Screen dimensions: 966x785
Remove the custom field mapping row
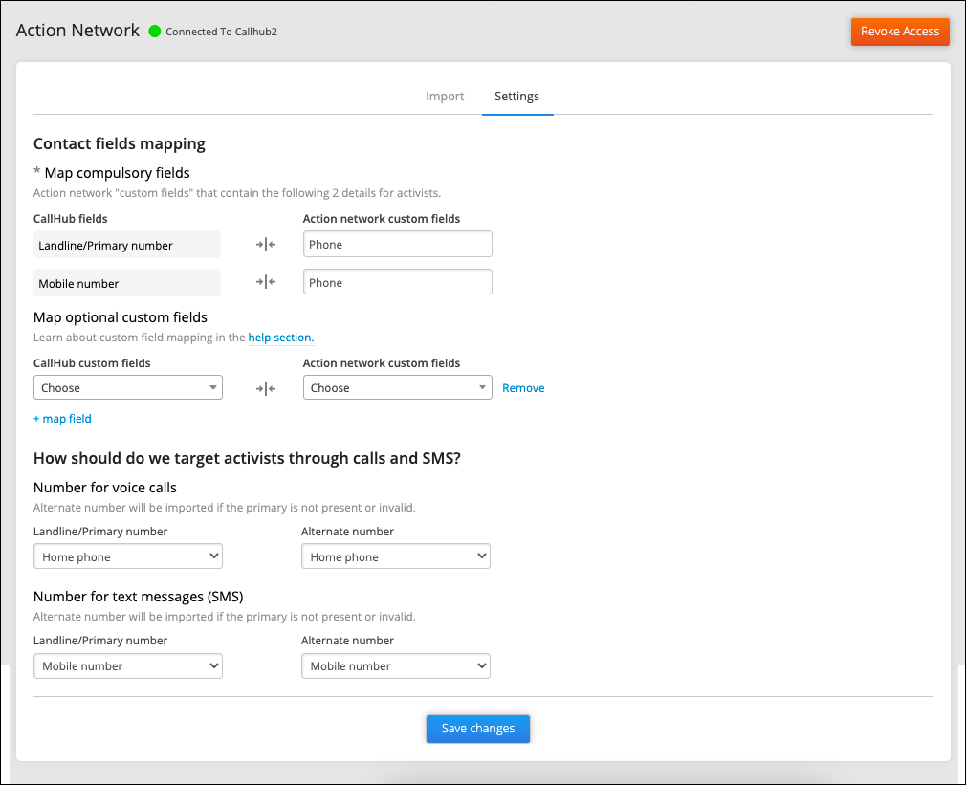523,388
